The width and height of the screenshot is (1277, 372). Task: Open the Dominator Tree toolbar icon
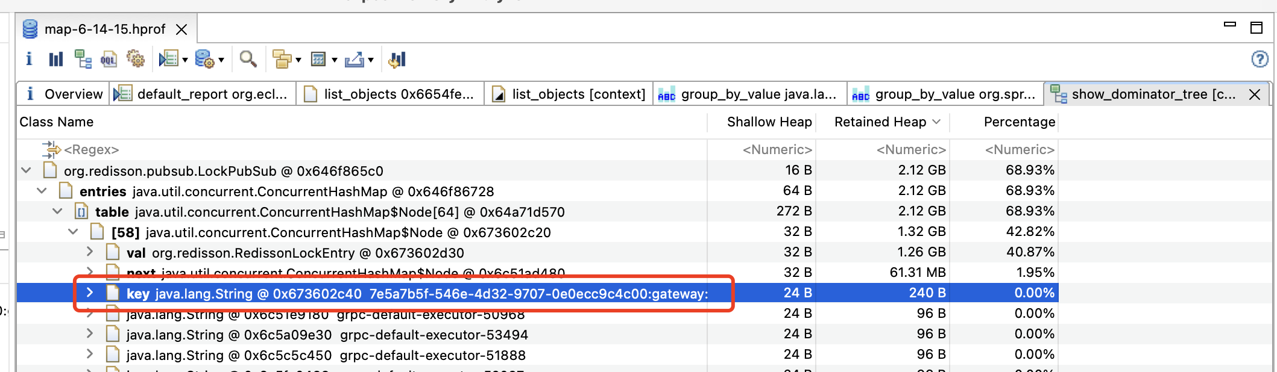(83, 59)
